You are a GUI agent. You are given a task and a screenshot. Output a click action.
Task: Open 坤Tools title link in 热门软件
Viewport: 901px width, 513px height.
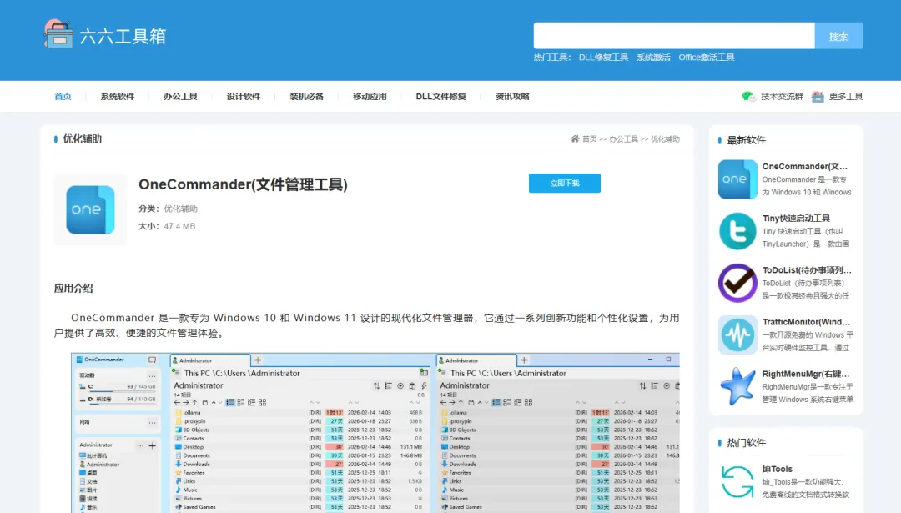coord(777,469)
